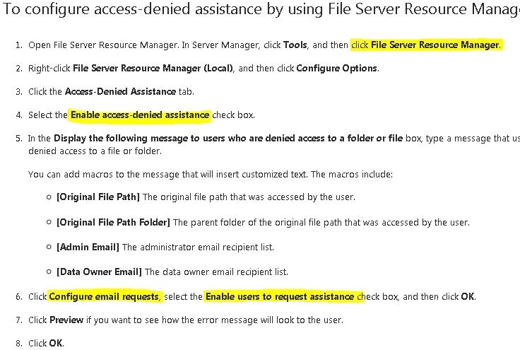Click highlighted 'Enable access-denied assistance' text

tap(140, 115)
